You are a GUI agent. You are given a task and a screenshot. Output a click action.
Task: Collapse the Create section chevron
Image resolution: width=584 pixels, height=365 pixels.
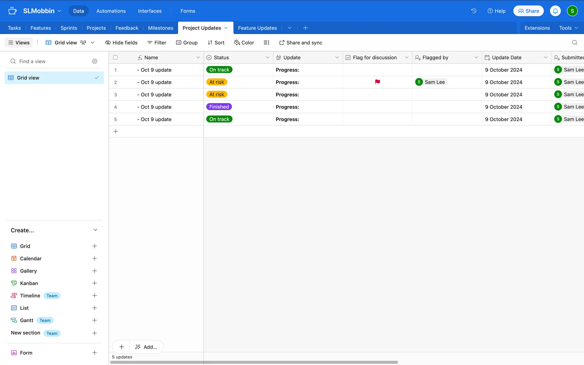[95, 230]
